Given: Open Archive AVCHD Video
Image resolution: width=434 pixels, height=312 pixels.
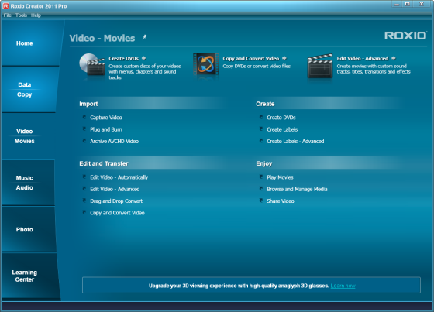Looking at the screenshot, I should click(115, 142).
